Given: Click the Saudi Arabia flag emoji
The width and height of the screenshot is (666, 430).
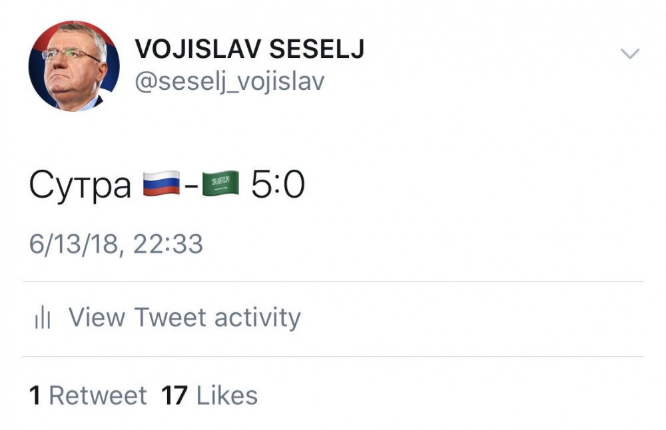Looking at the screenshot, I should 220,184.
